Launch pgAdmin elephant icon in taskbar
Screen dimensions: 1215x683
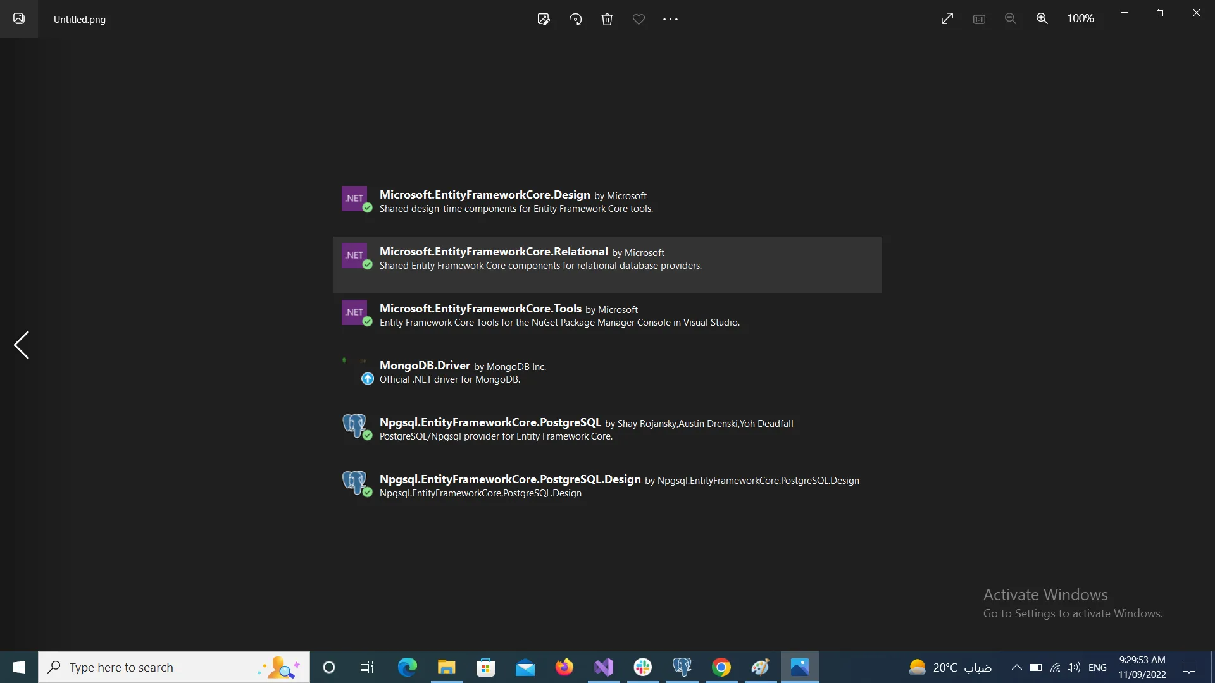click(x=682, y=667)
